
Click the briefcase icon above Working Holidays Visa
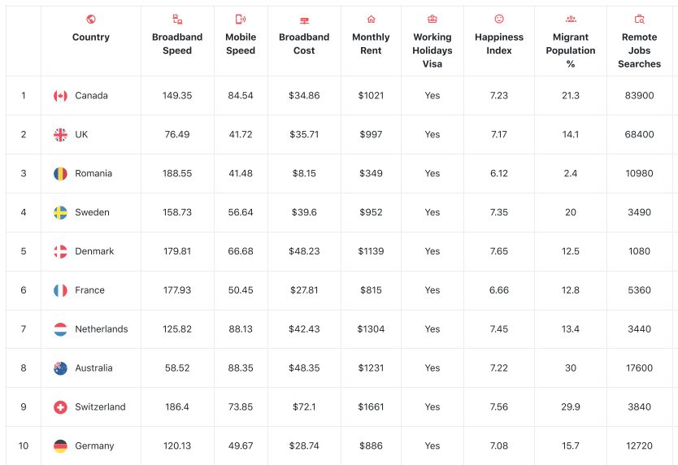tap(432, 19)
